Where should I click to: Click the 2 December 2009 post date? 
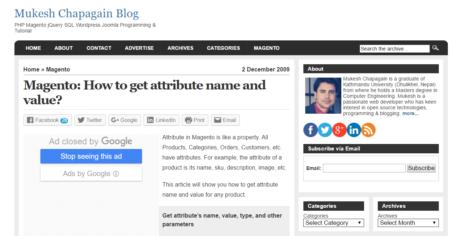266,69
